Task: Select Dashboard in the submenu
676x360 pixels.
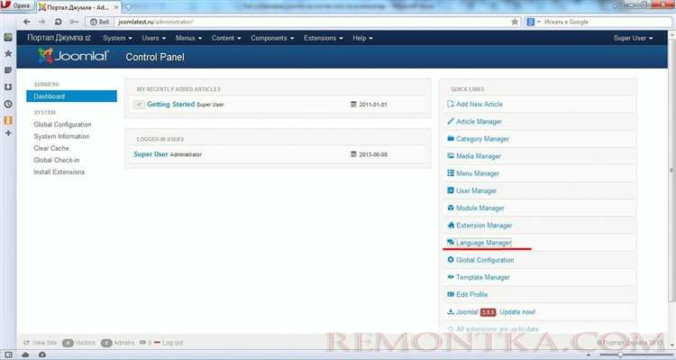Action: [71, 97]
